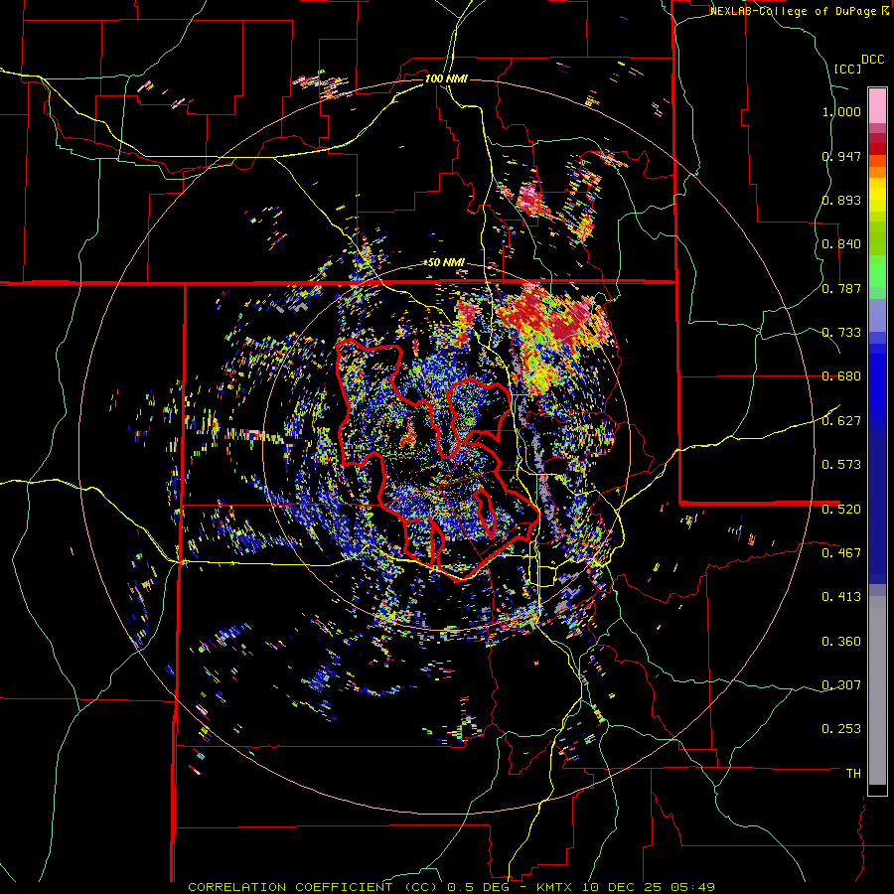Image resolution: width=894 pixels, height=894 pixels.
Task: Click the 0.947 color scale value
Action: (x=841, y=156)
